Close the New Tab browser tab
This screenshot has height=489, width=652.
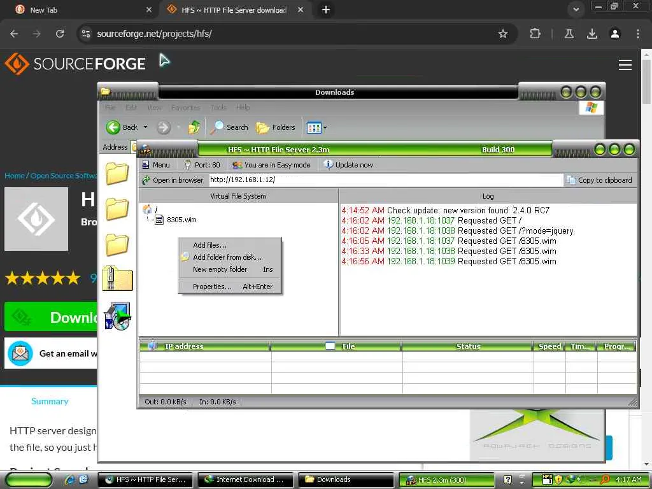pos(149,10)
